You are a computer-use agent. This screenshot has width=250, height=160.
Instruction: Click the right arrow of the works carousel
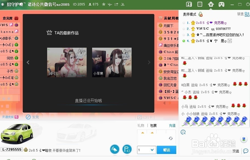coord(149,62)
